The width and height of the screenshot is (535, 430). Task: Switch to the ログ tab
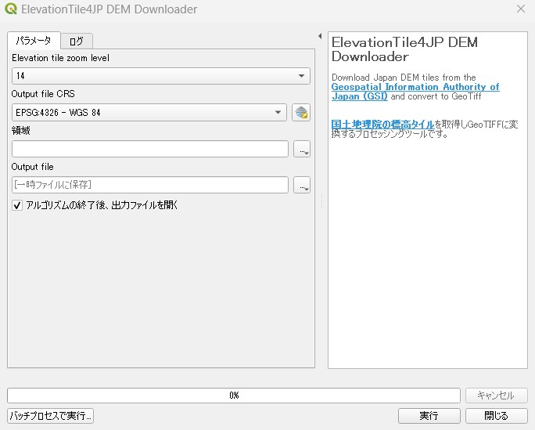(x=77, y=42)
